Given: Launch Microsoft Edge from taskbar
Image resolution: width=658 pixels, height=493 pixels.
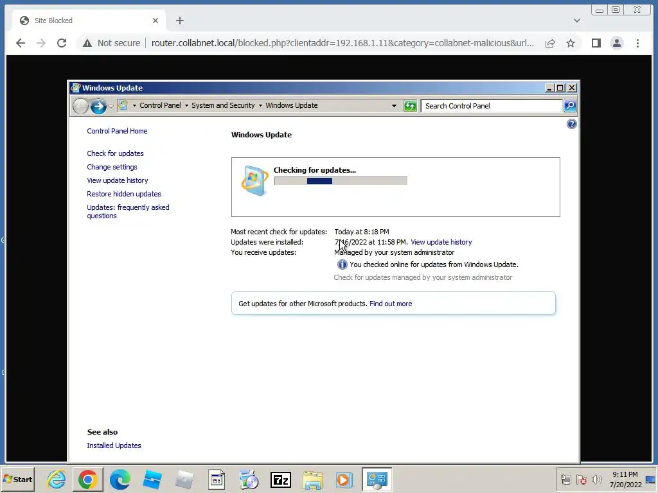Looking at the screenshot, I should (120, 480).
